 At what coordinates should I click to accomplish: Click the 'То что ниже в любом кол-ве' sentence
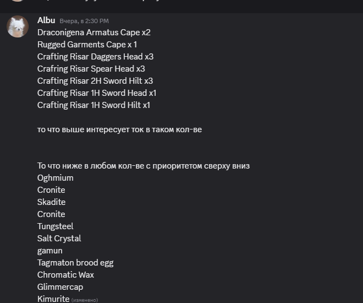click(143, 166)
